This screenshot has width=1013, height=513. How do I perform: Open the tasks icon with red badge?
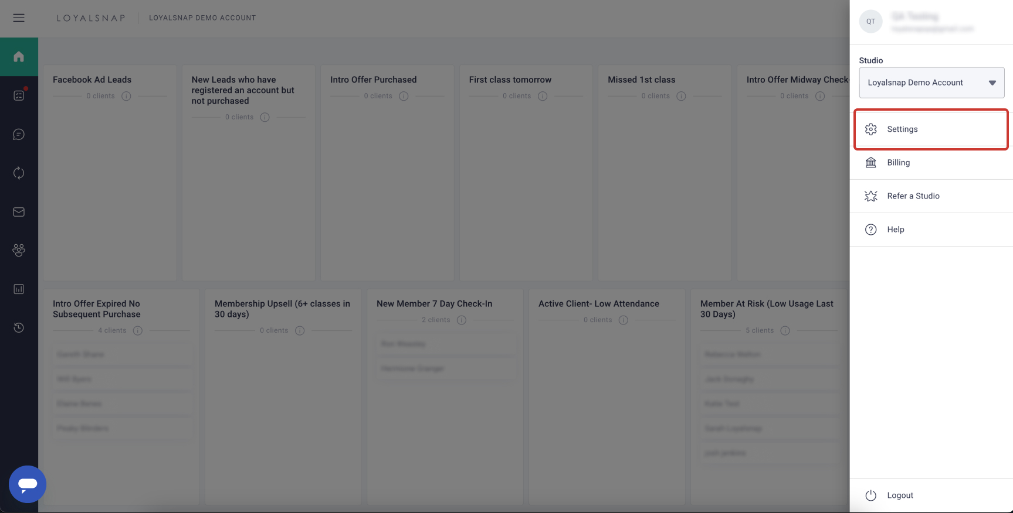19,95
